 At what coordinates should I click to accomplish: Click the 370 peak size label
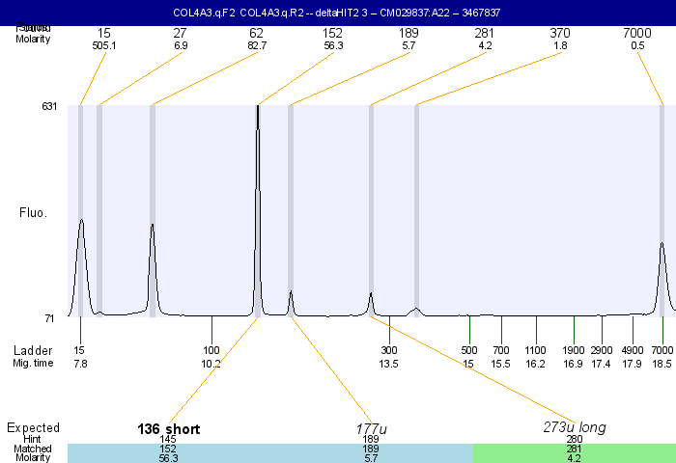560,33
